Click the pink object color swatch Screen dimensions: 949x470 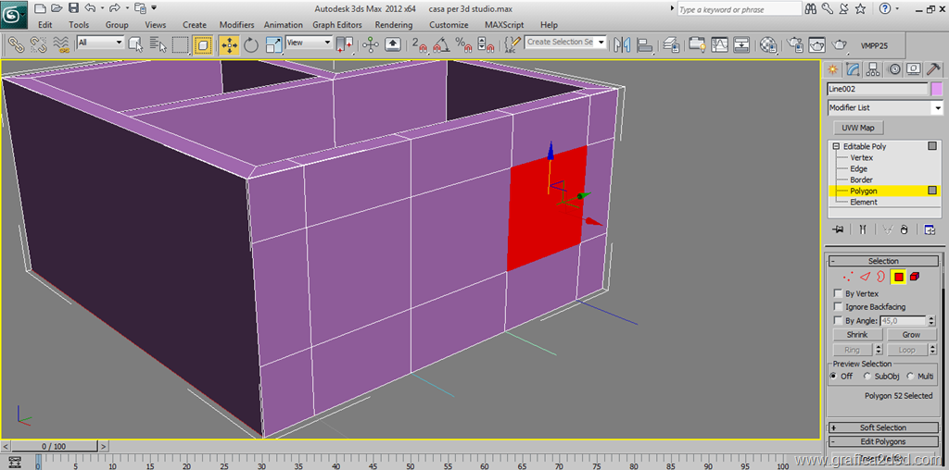pyautogui.click(x=936, y=90)
